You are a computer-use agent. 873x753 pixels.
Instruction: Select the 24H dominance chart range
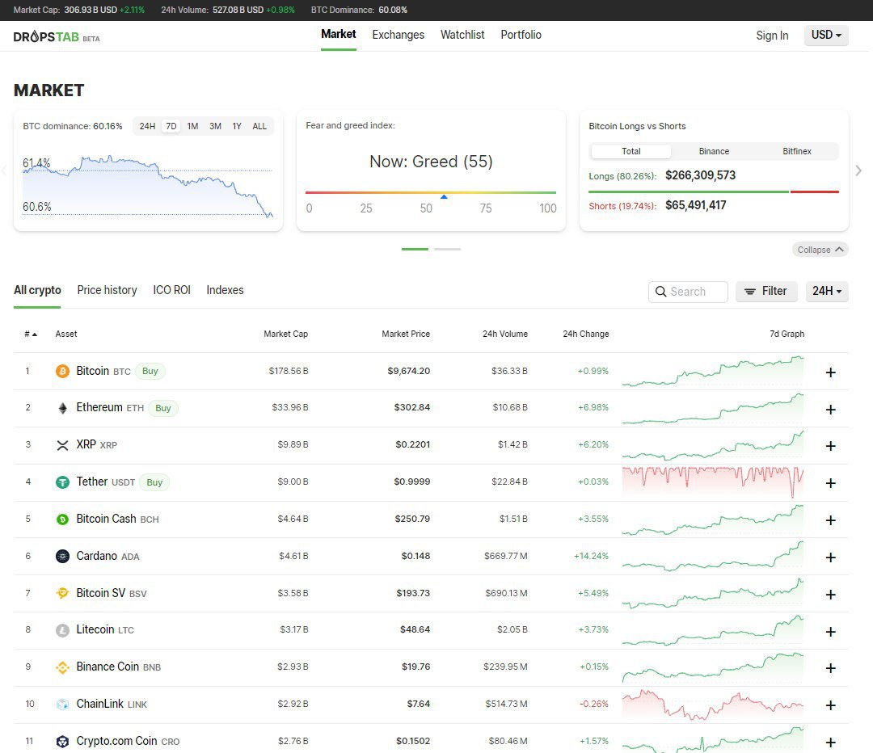click(147, 126)
